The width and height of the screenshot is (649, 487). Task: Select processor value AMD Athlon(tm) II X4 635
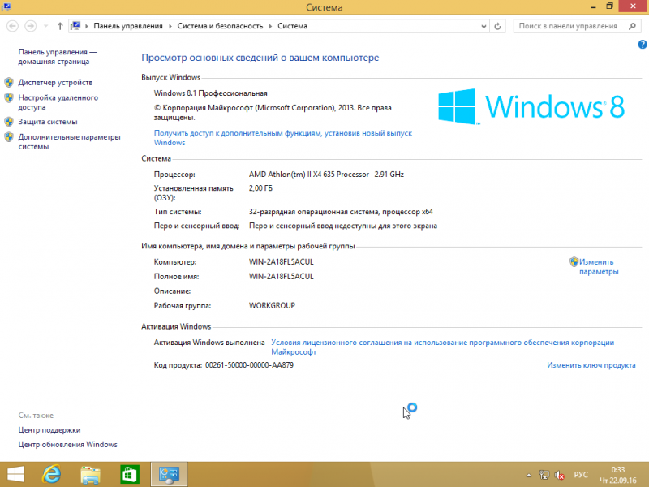click(292, 175)
